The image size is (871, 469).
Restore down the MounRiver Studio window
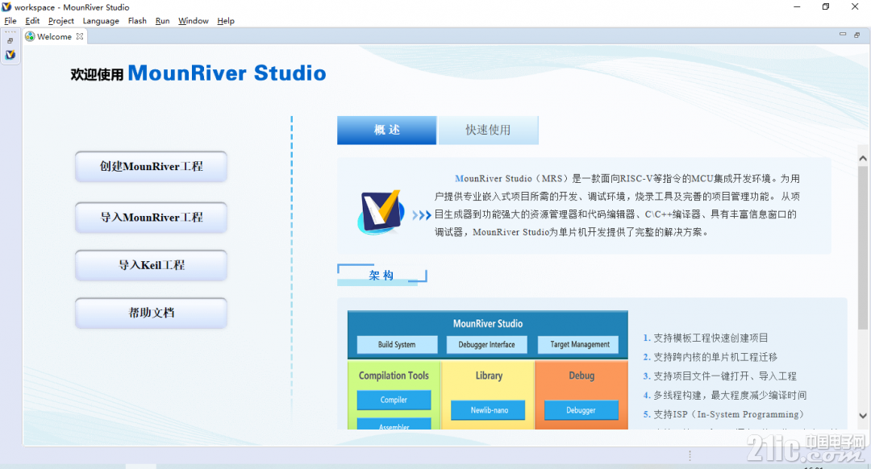tap(826, 6)
